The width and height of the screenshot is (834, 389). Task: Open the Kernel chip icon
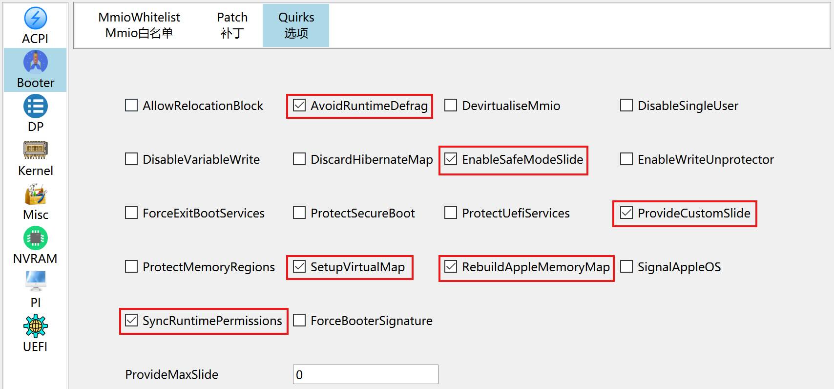35,150
